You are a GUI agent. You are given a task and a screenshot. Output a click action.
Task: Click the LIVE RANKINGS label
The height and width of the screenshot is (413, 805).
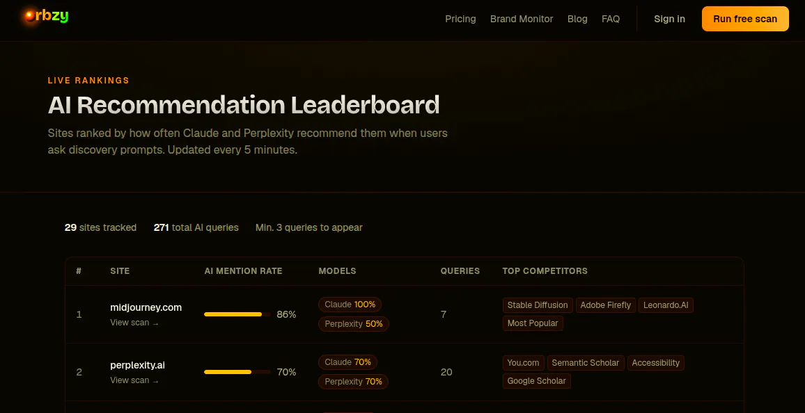(x=89, y=81)
